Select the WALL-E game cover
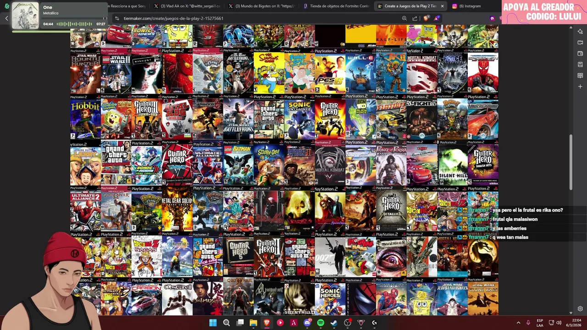The width and height of the screenshot is (587, 330). coord(360,71)
